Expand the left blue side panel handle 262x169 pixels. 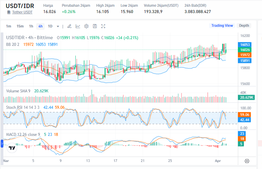2,144
